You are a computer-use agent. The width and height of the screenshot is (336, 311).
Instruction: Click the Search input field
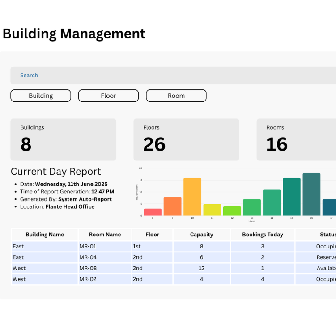click(173, 76)
